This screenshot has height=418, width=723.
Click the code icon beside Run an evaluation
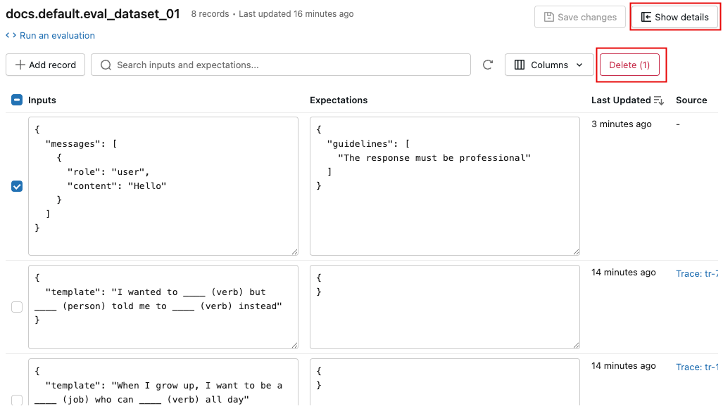(11, 36)
